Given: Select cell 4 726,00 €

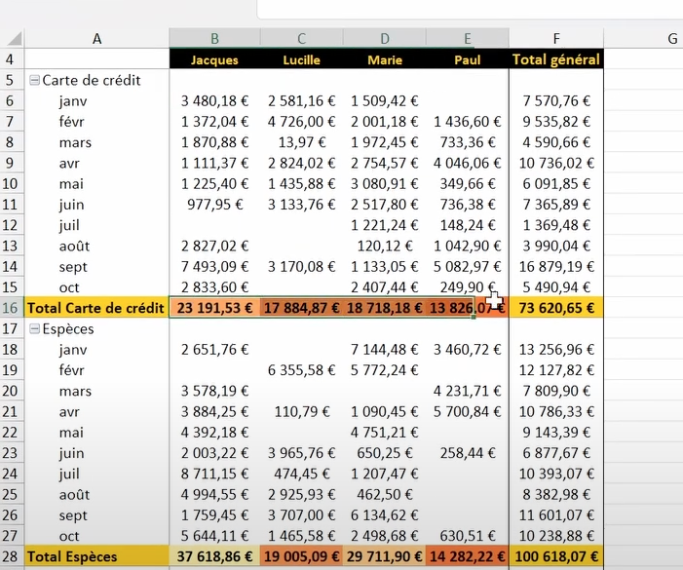Looking at the screenshot, I should click(301, 122).
